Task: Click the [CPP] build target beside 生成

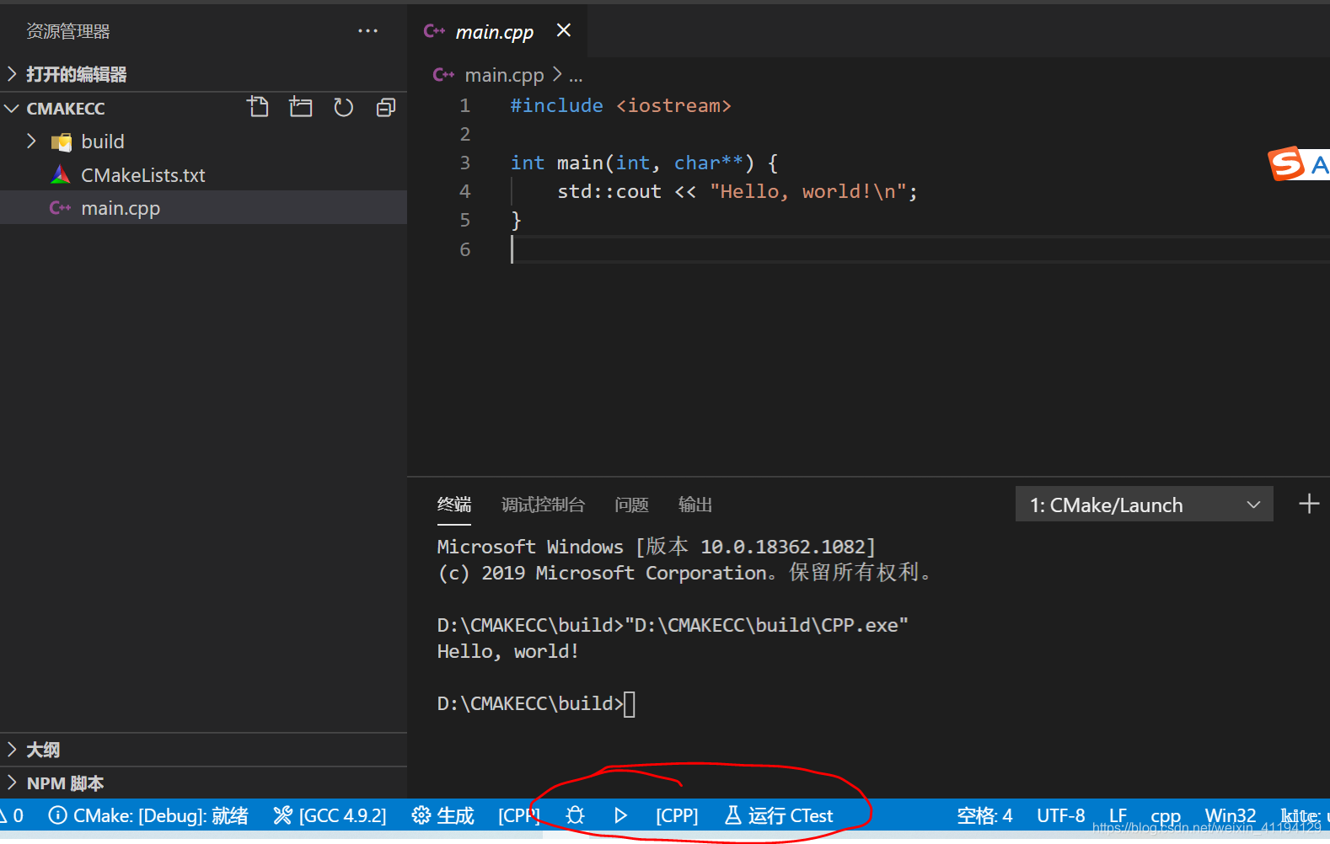Action: tap(518, 815)
